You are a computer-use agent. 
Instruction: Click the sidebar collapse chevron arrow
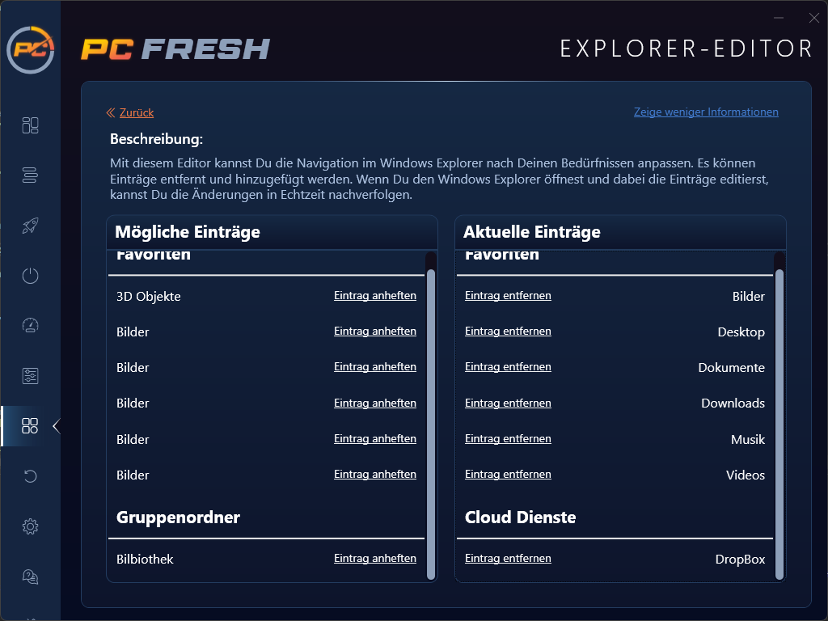point(57,426)
